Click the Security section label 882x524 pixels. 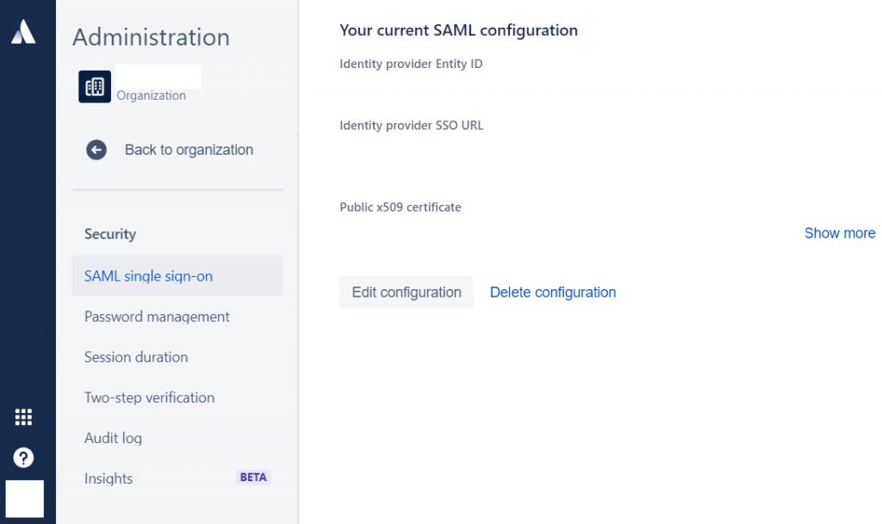110,234
